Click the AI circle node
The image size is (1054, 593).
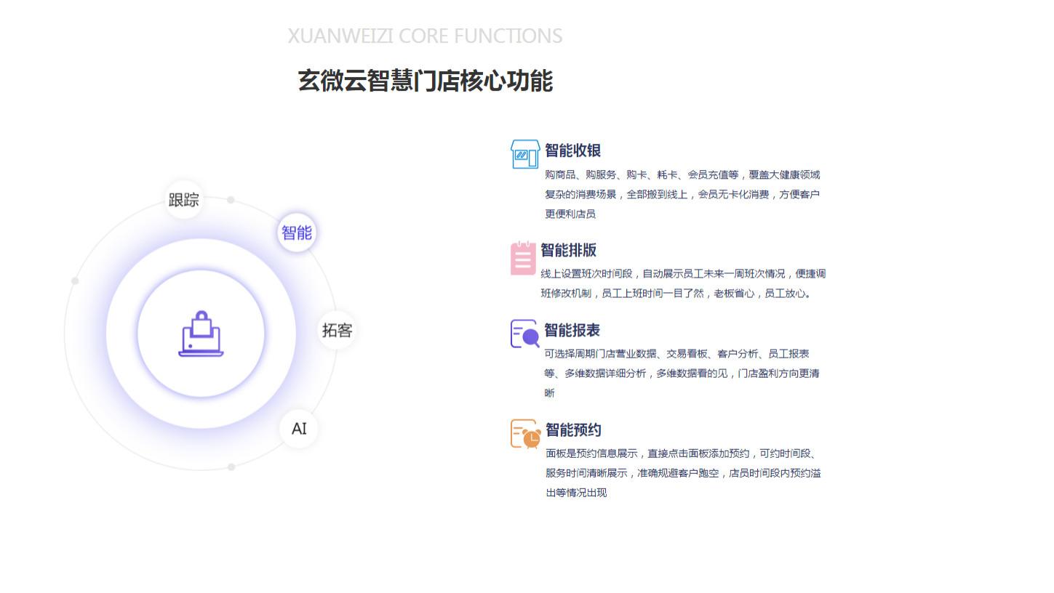click(x=298, y=429)
